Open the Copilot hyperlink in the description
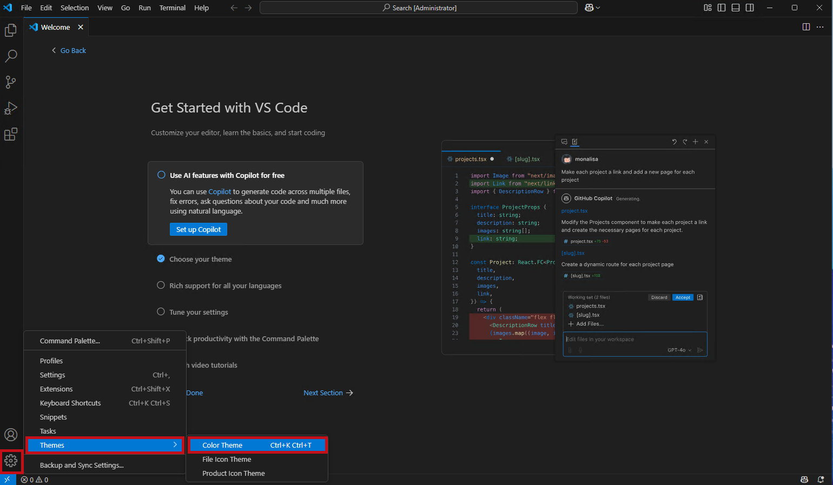 coord(220,191)
